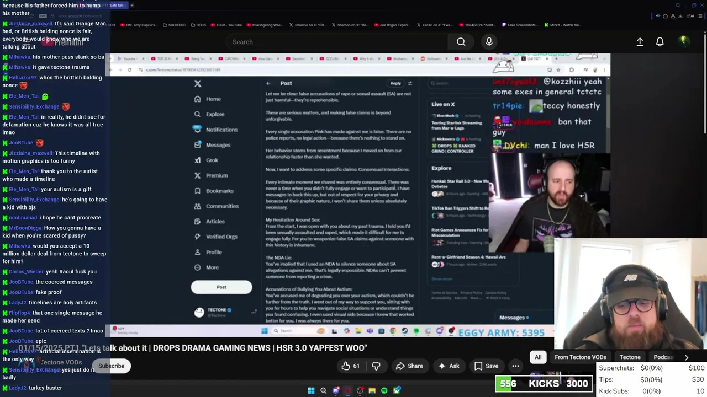Open TECTONE account options ellipsis
This screenshot has height=397, width=707.
254,312
